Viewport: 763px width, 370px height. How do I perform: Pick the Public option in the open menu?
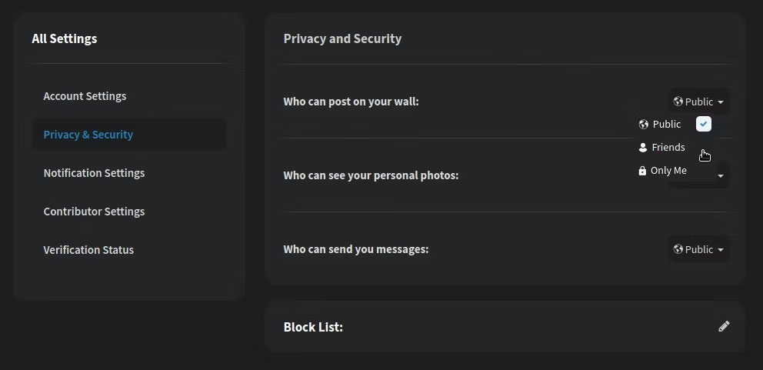tap(666, 125)
